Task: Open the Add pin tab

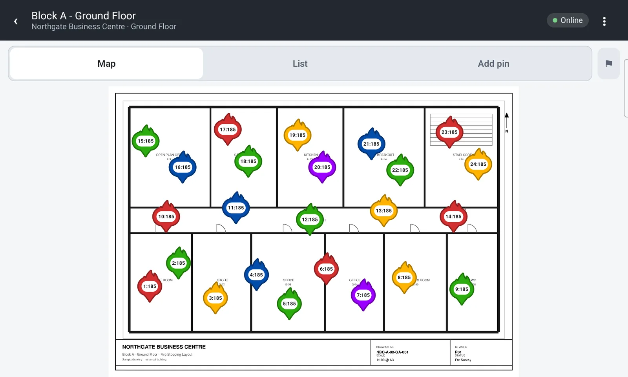Action: [493, 64]
